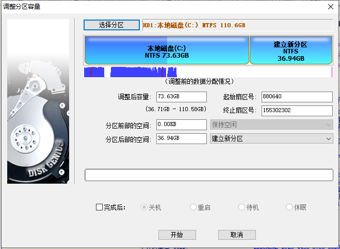Select the 本地磁盘(C:) partition block
The width and height of the screenshot is (340, 249).
(x=166, y=50)
